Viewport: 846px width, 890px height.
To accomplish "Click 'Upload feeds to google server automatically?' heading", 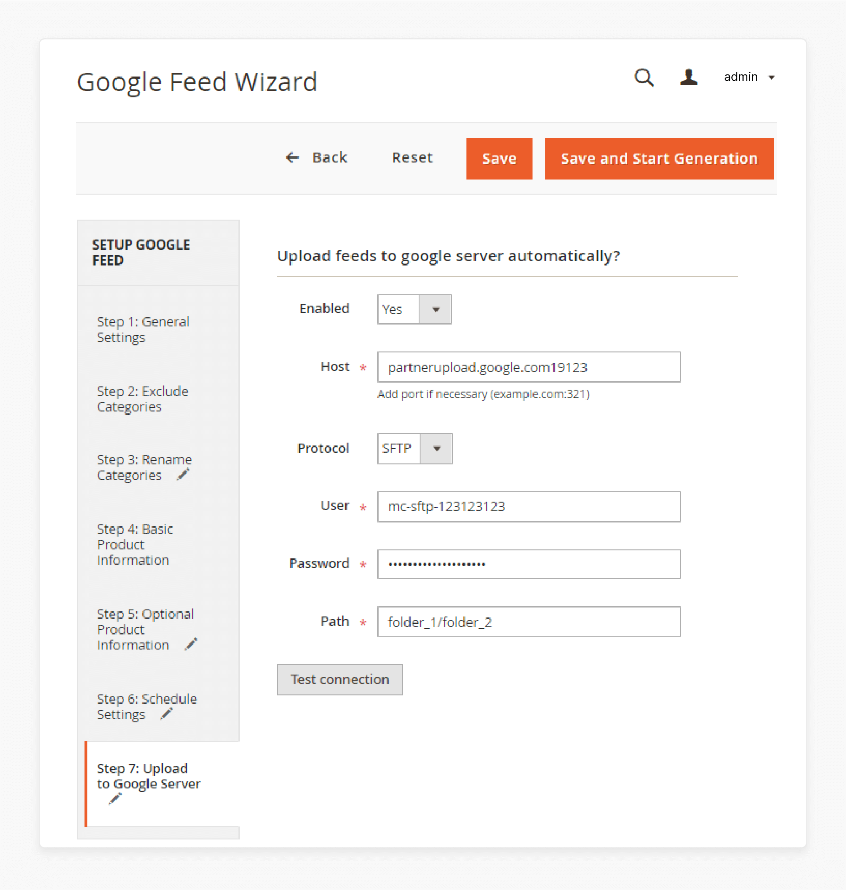I will pos(448,256).
